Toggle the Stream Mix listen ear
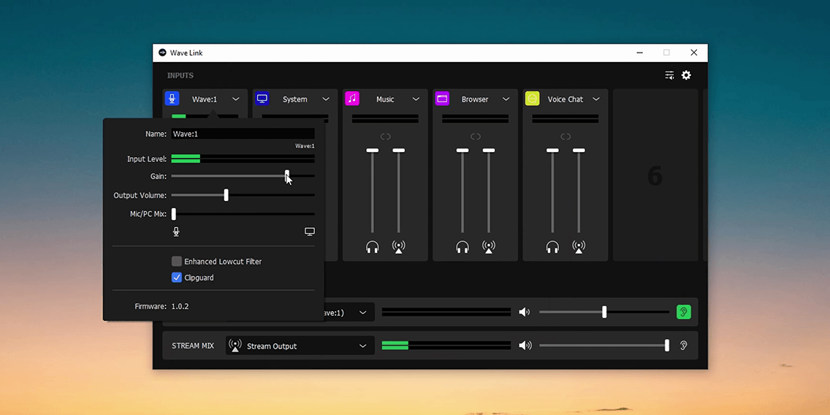This screenshot has width=830, height=415. [x=684, y=346]
